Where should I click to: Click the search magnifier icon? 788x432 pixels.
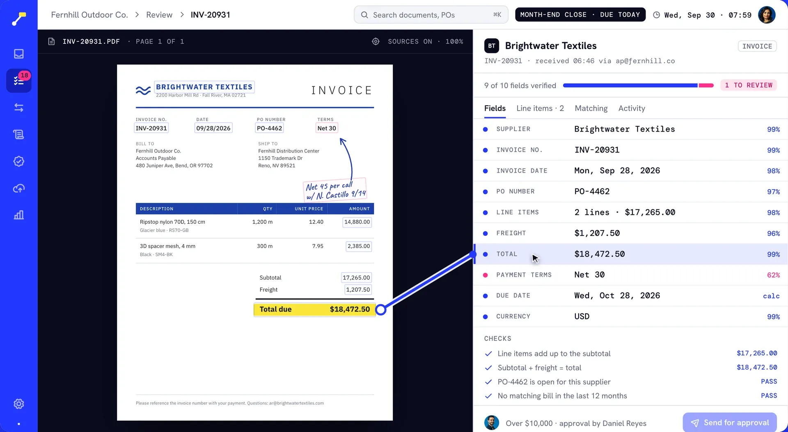pos(364,15)
